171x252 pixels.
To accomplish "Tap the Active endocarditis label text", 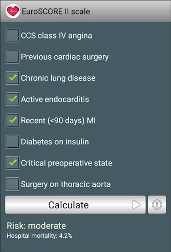I will point(55,99).
